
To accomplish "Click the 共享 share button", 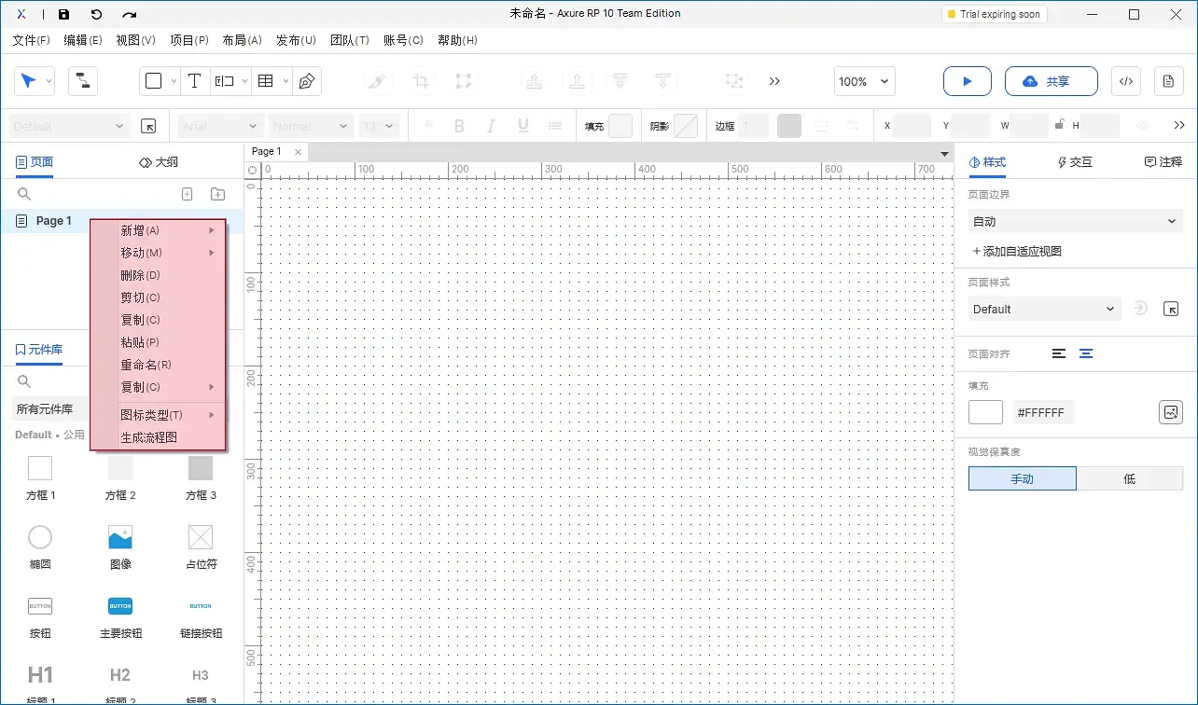I will 1052,81.
